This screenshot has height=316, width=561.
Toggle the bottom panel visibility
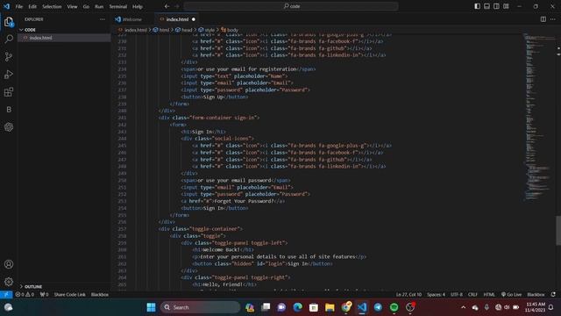[x=487, y=6]
